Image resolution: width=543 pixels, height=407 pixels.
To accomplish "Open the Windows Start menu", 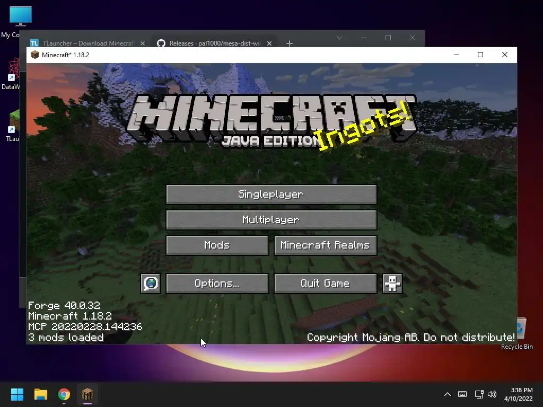I will click(x=17, y=394).
